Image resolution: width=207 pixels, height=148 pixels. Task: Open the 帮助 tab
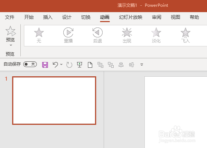coord(194,17)
